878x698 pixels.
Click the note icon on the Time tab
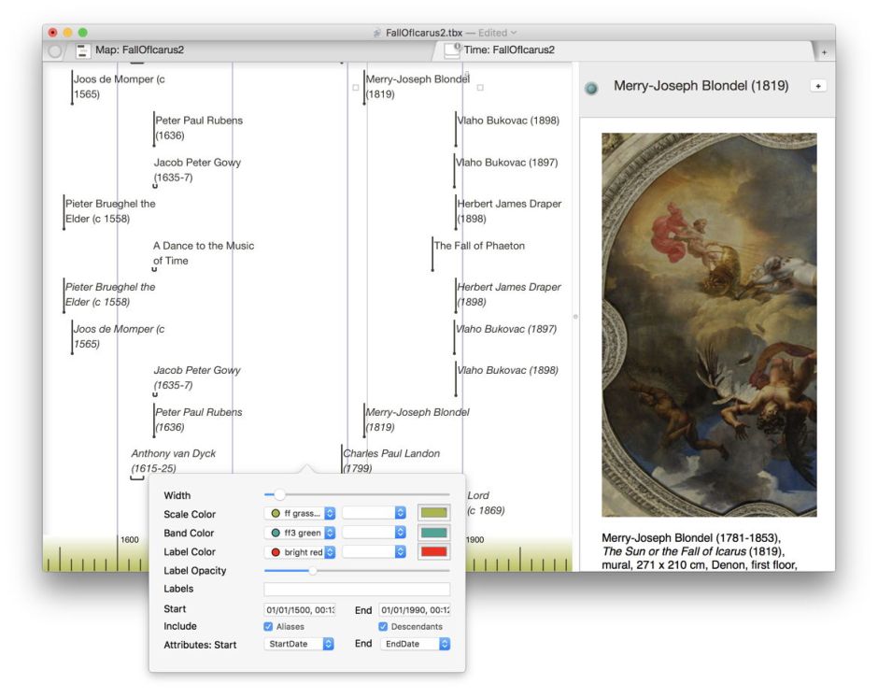tap(452, 50)
